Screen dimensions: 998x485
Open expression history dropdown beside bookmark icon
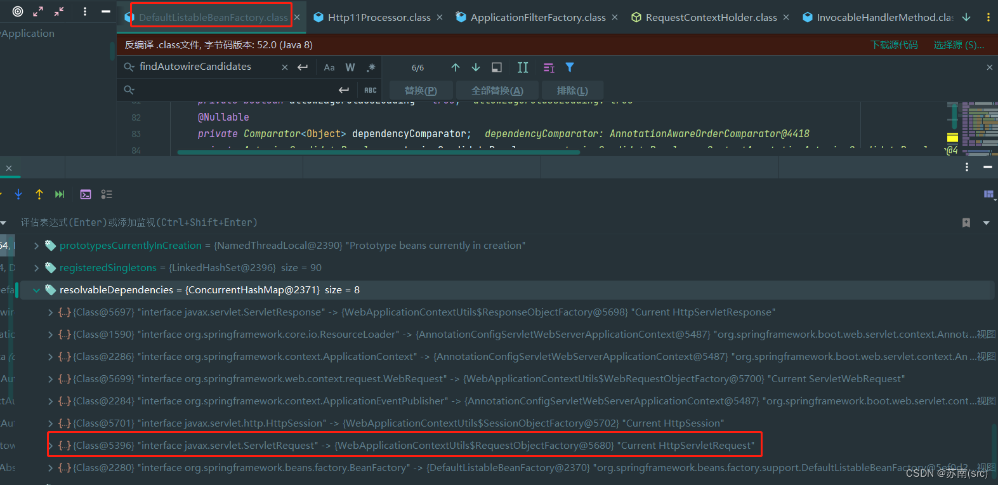point(987,223)
